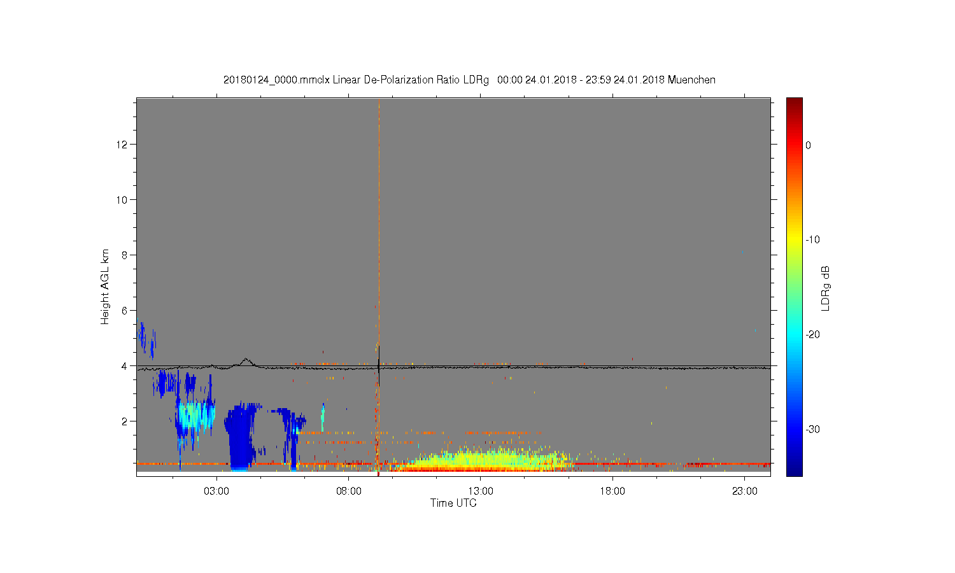Click the 23:00 time tick label
This screenshot has width=955, height=573.
[745, 492]
